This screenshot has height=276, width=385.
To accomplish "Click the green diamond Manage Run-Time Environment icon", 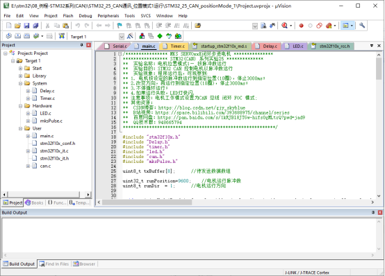I will [x=160, y=36].
